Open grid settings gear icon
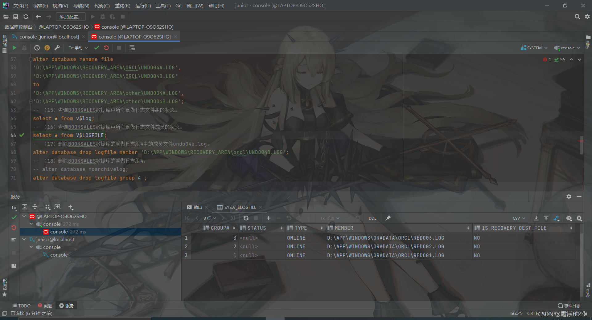This screenshot has height=320, width=592. point(579,218)
